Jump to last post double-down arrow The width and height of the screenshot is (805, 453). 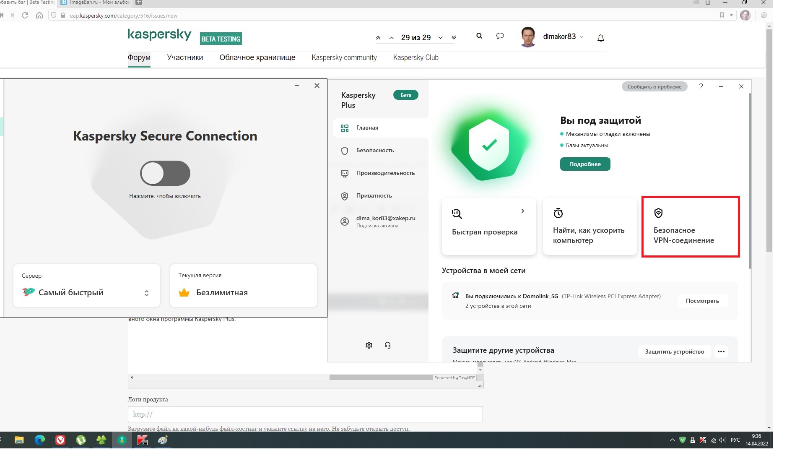454,38
